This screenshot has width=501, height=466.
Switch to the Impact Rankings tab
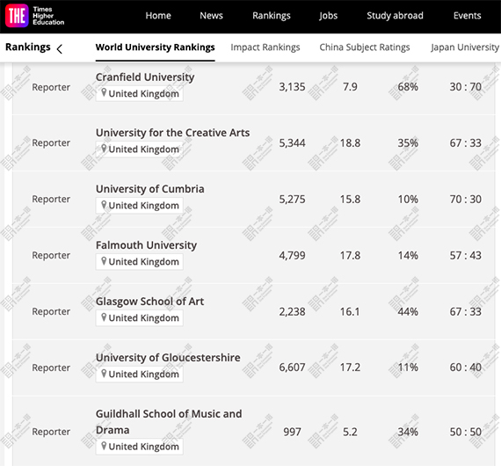[265, 47]
